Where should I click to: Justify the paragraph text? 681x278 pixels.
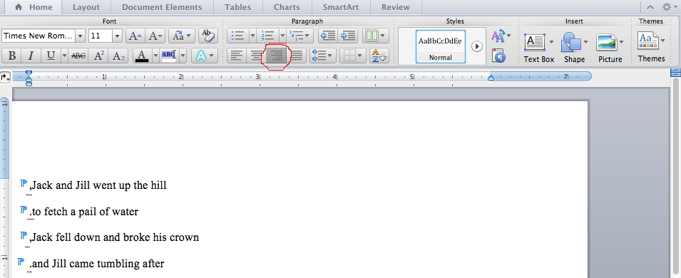tap(297, 56)
